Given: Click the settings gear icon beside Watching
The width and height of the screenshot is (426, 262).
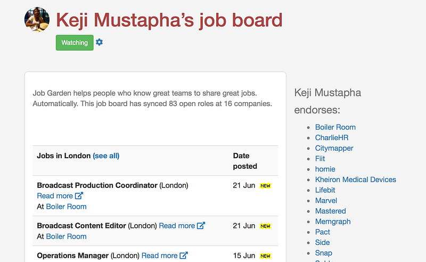Looking at the screenshot, I should (99, 43).
